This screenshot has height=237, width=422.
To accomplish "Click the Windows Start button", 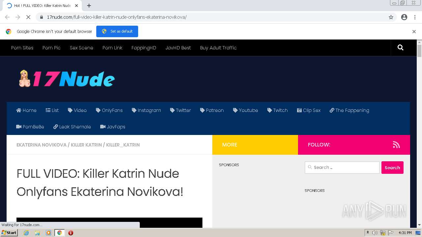I will point(9,233).
